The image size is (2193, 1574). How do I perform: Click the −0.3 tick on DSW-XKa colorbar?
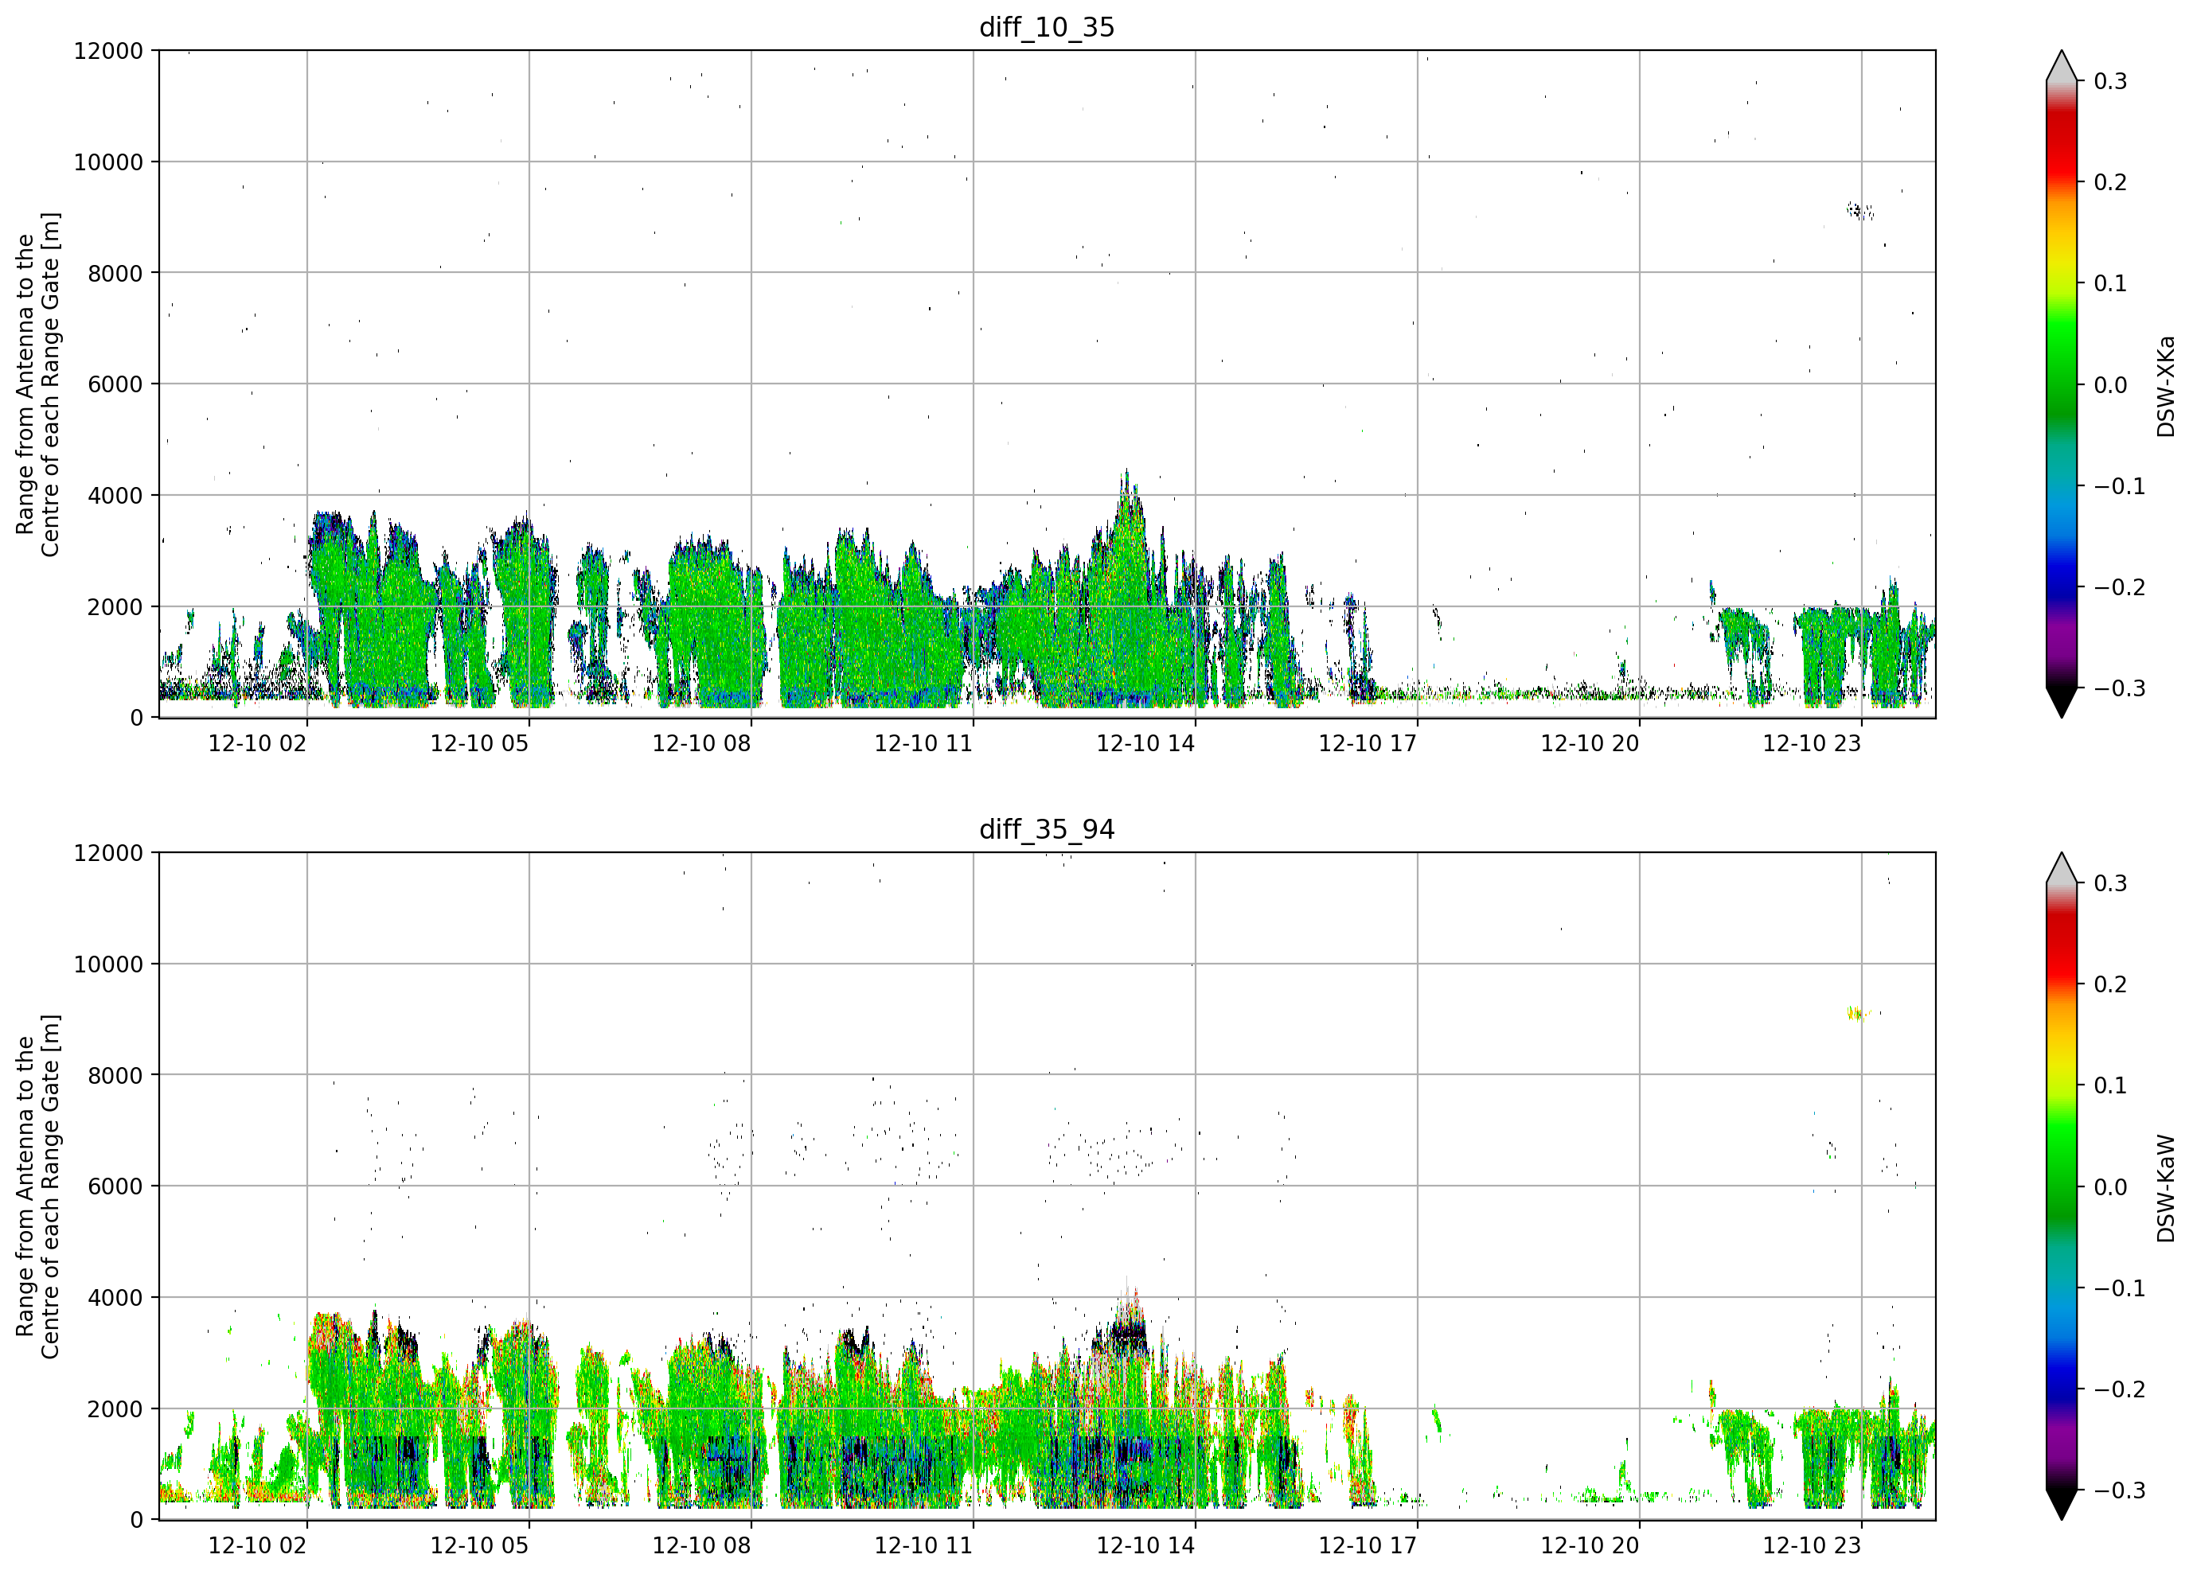[x=2120, y=688]
